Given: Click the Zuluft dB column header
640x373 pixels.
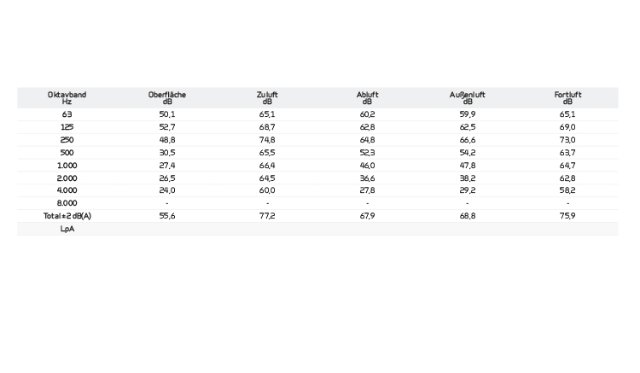Looking at the screenshot, I should [267, 97].
